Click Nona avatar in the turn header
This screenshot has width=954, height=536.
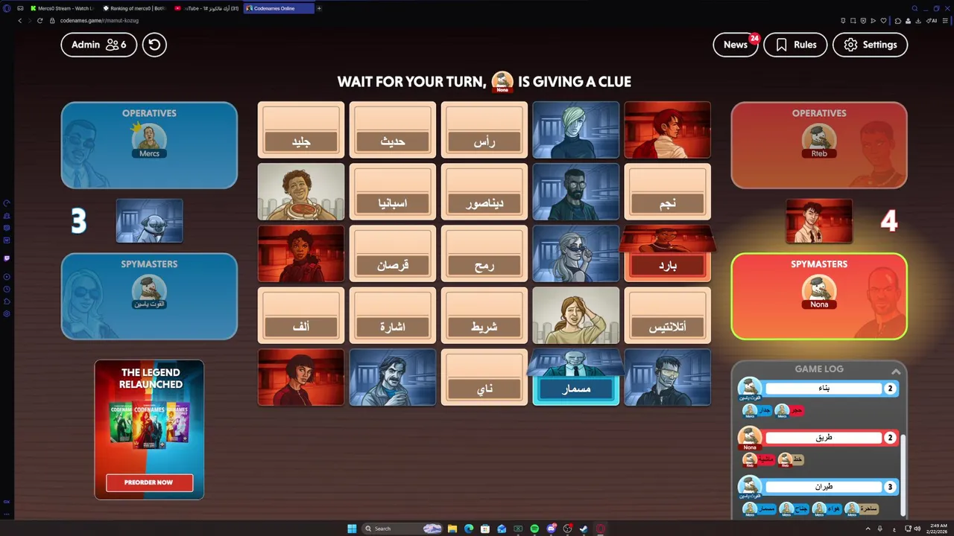click(x=502, y=81)
